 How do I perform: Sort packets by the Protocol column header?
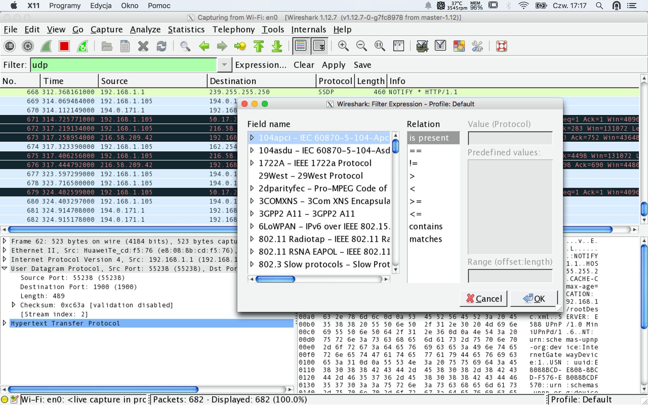(x=335, y=81)
